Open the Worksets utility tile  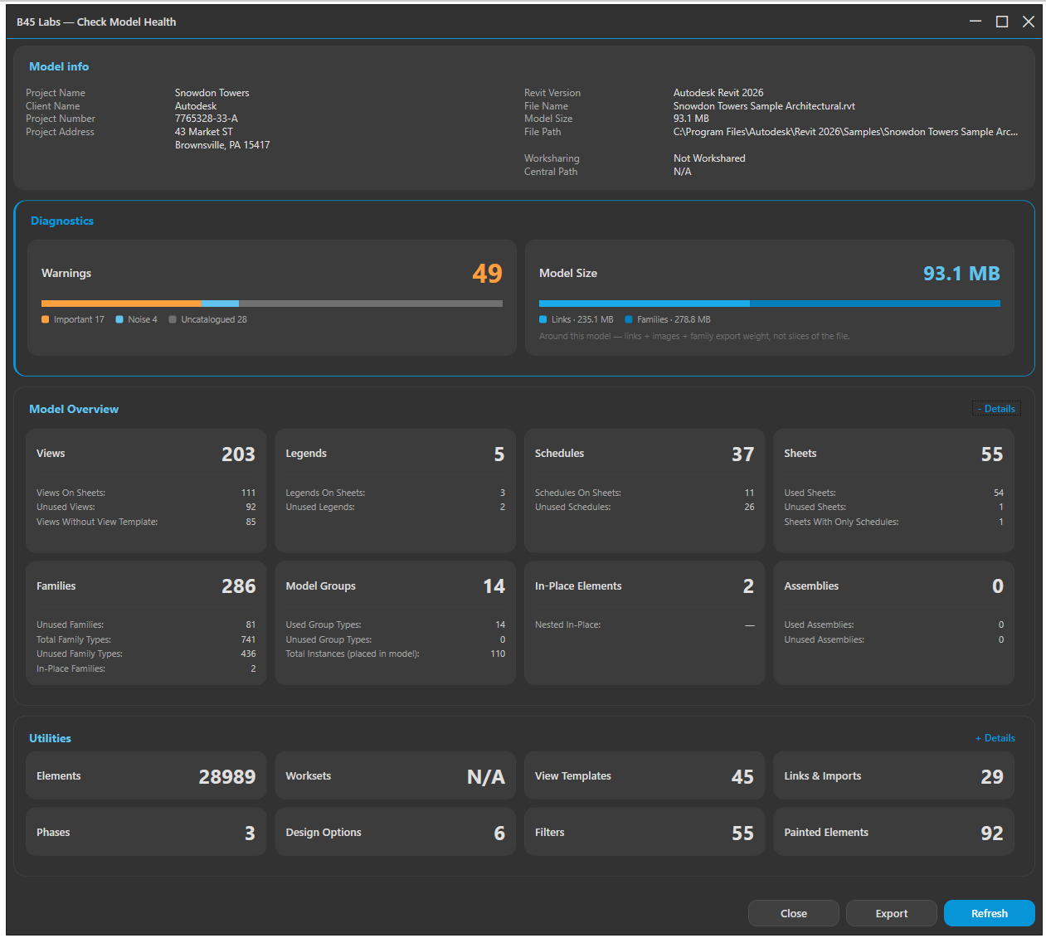click(395, 775)
